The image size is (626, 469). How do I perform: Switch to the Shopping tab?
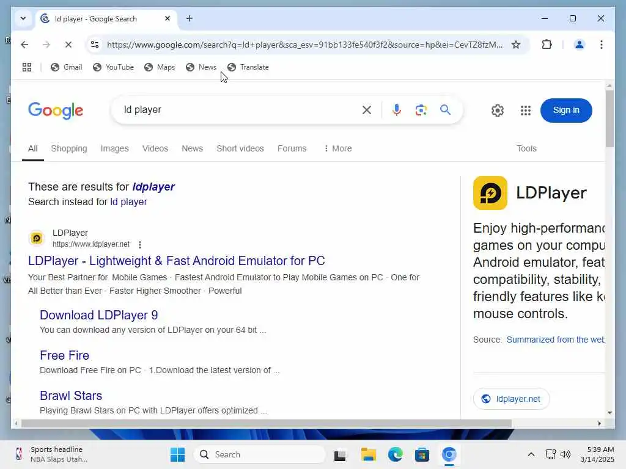click(69, 149)
